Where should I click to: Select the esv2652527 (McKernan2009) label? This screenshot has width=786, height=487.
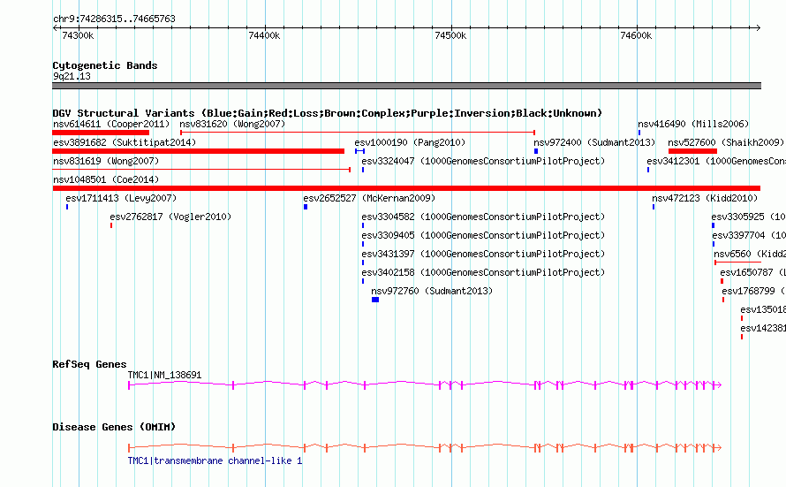369,198
